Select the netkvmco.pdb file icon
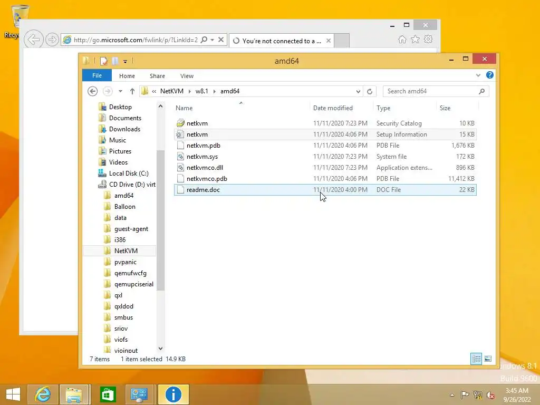Image resolution: width=540 pixels, height=405 pixels. (x=180, y=178)
